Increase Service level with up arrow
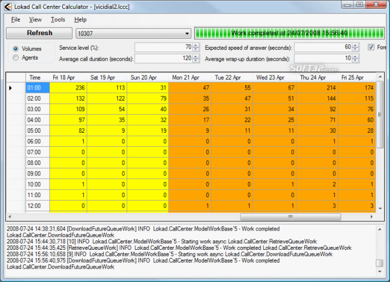Screen dimensions: 390x282 click(x=196, y=45)
